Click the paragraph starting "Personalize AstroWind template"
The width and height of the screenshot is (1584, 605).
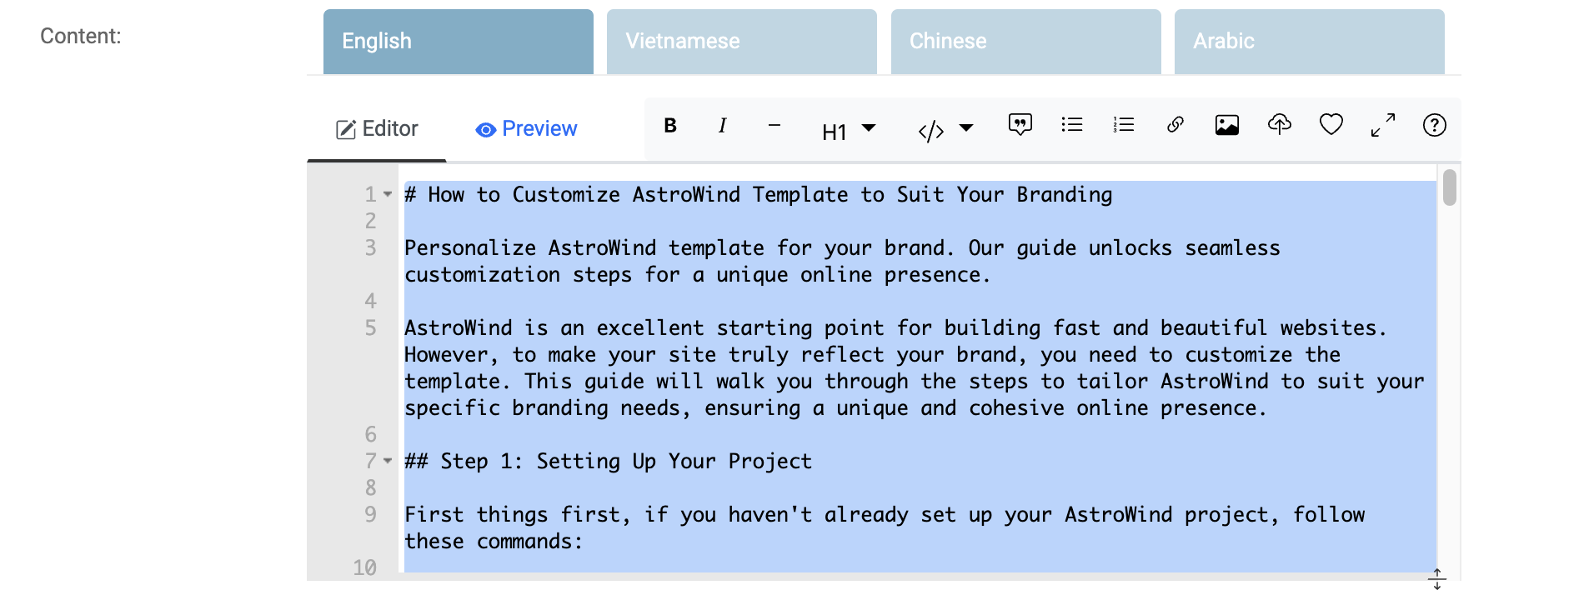click(x=842, y=262)
